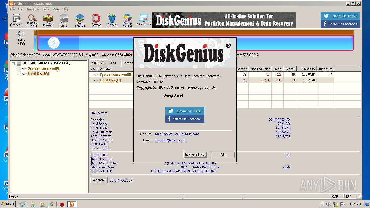Open file explorer from taskbar
Screen dimensions: 370x208
point(32,204)
